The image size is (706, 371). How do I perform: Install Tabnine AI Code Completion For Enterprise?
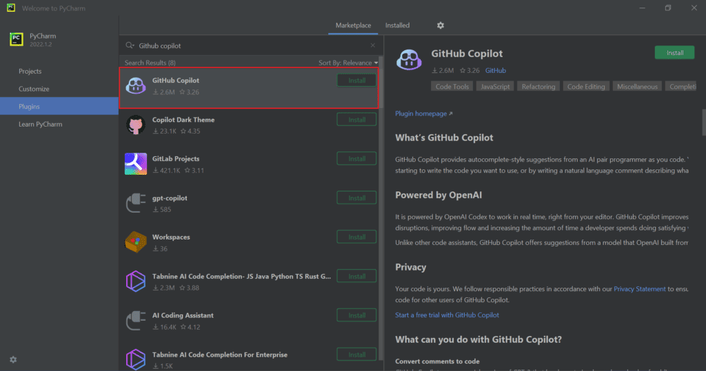point(356,354)
